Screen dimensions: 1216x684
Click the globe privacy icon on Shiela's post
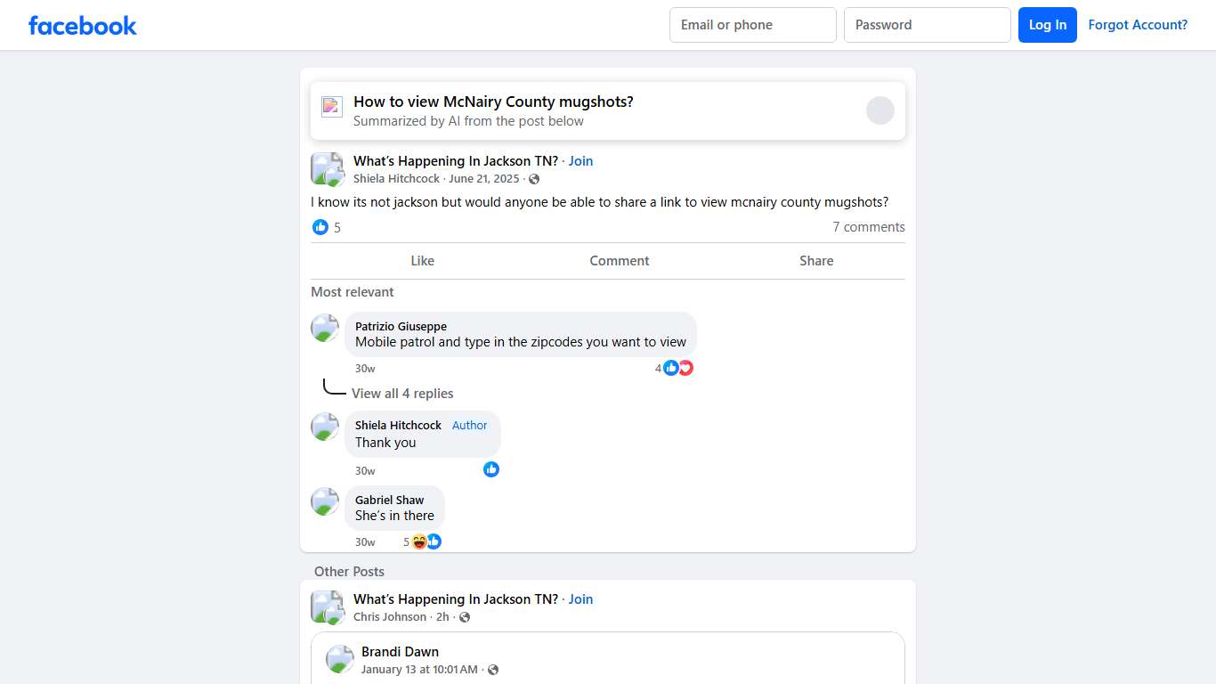pos(534,178)
